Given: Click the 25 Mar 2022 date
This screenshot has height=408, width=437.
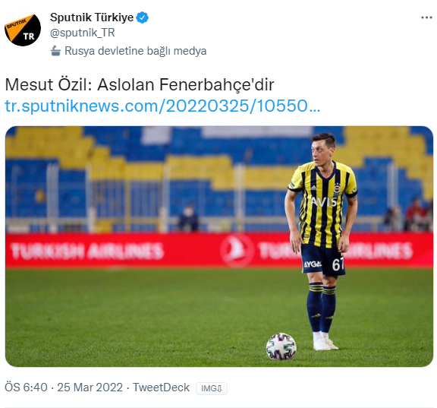Looking at the screenshot, I should [90, 387].
